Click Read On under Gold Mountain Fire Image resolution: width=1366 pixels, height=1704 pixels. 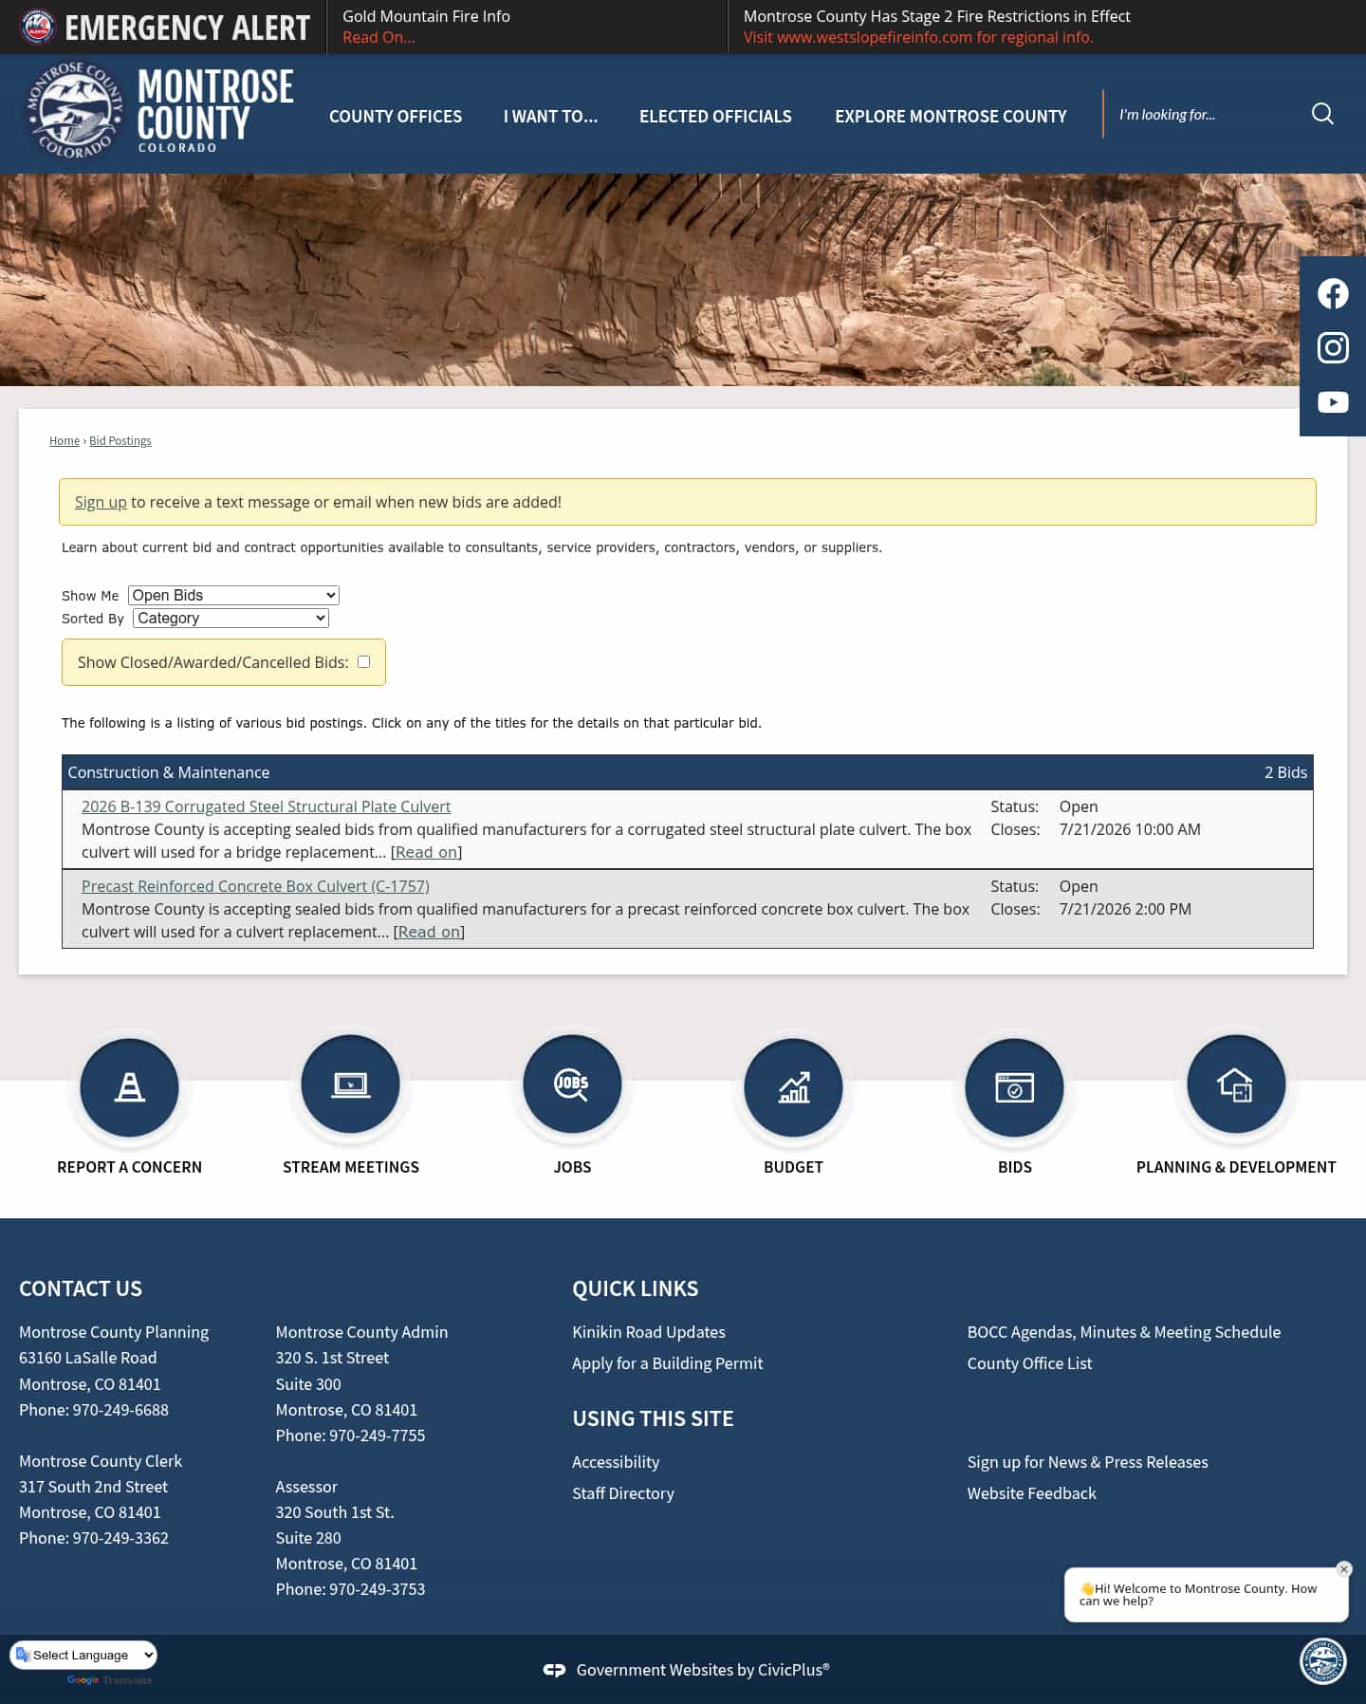tap(378, 37)
